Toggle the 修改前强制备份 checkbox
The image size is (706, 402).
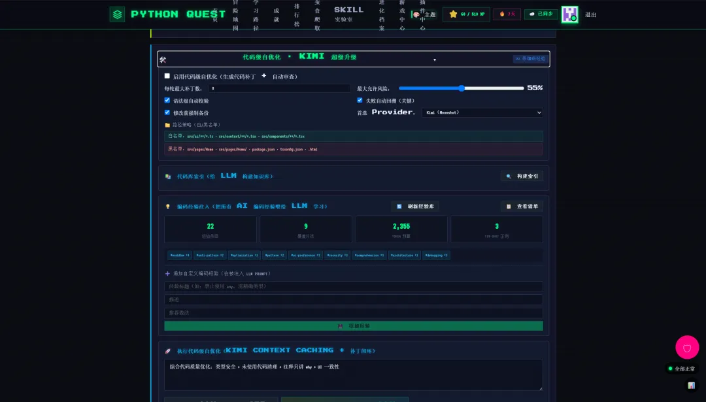pyautogui.click(x=167, y=112)
